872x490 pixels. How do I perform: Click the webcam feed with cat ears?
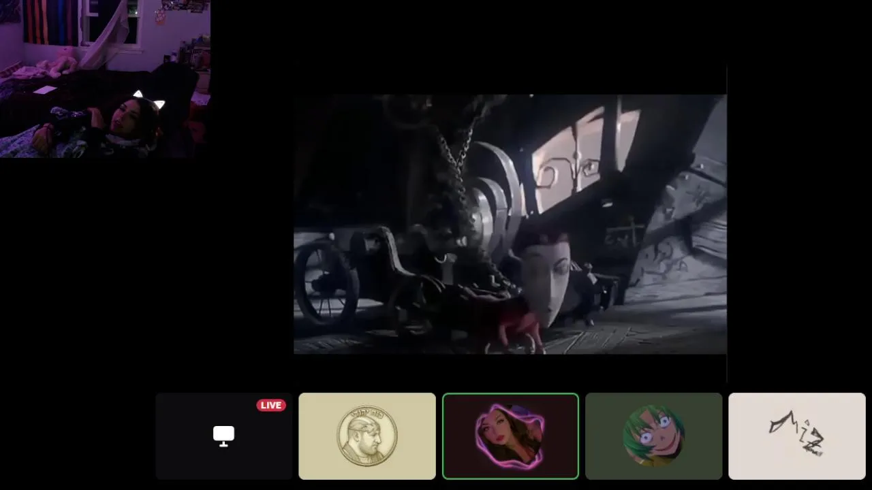(105, 79)
